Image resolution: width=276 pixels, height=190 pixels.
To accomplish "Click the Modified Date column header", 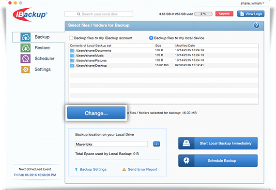I will click(x=185, y=45).
